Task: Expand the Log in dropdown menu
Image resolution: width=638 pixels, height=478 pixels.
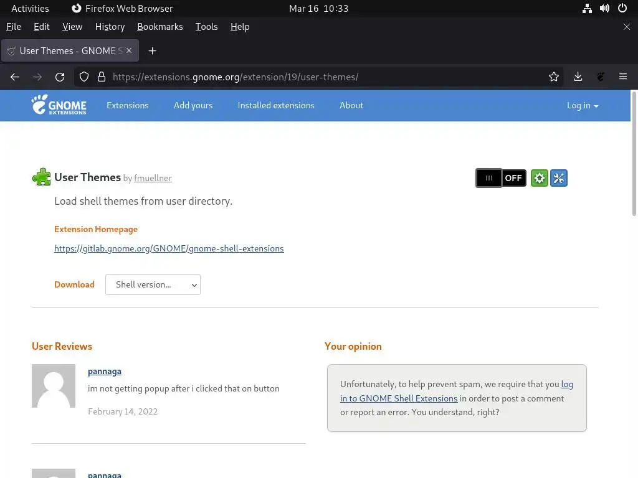Action: (x=583, y=106)
